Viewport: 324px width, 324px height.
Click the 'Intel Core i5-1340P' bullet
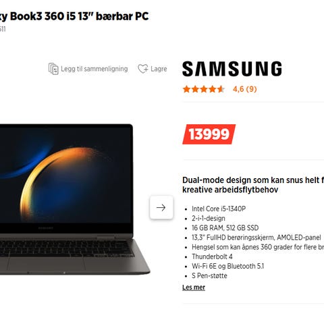point(219,209)
